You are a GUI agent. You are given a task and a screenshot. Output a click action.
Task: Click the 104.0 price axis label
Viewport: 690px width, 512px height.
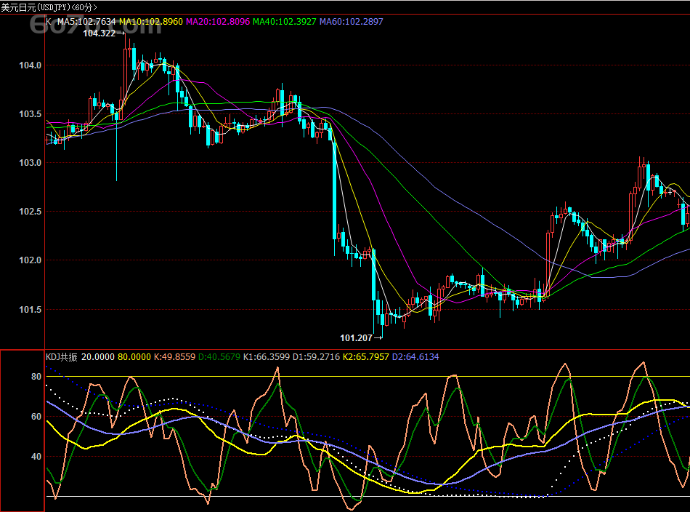30,65
